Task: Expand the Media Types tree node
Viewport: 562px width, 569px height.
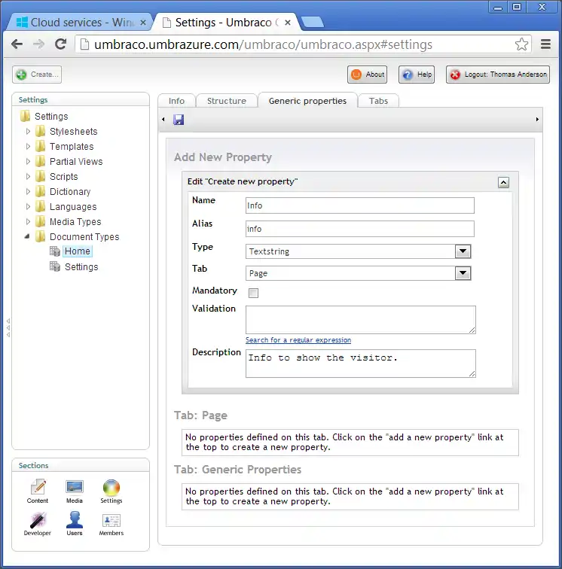Action: [x=28, y=222]
